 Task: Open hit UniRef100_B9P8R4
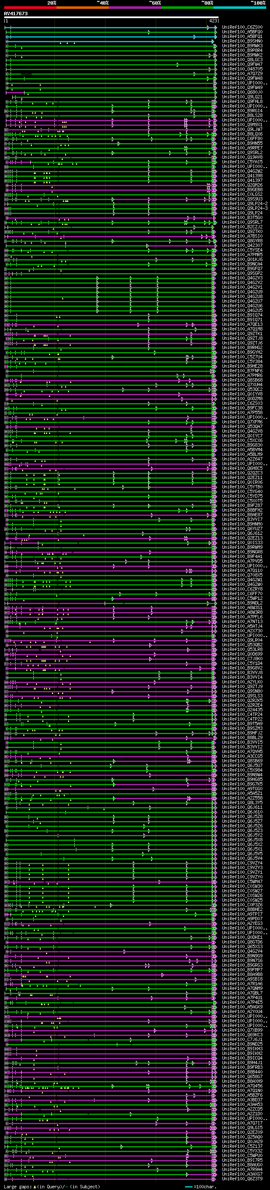pyautogui.click(x=242, y=50)
